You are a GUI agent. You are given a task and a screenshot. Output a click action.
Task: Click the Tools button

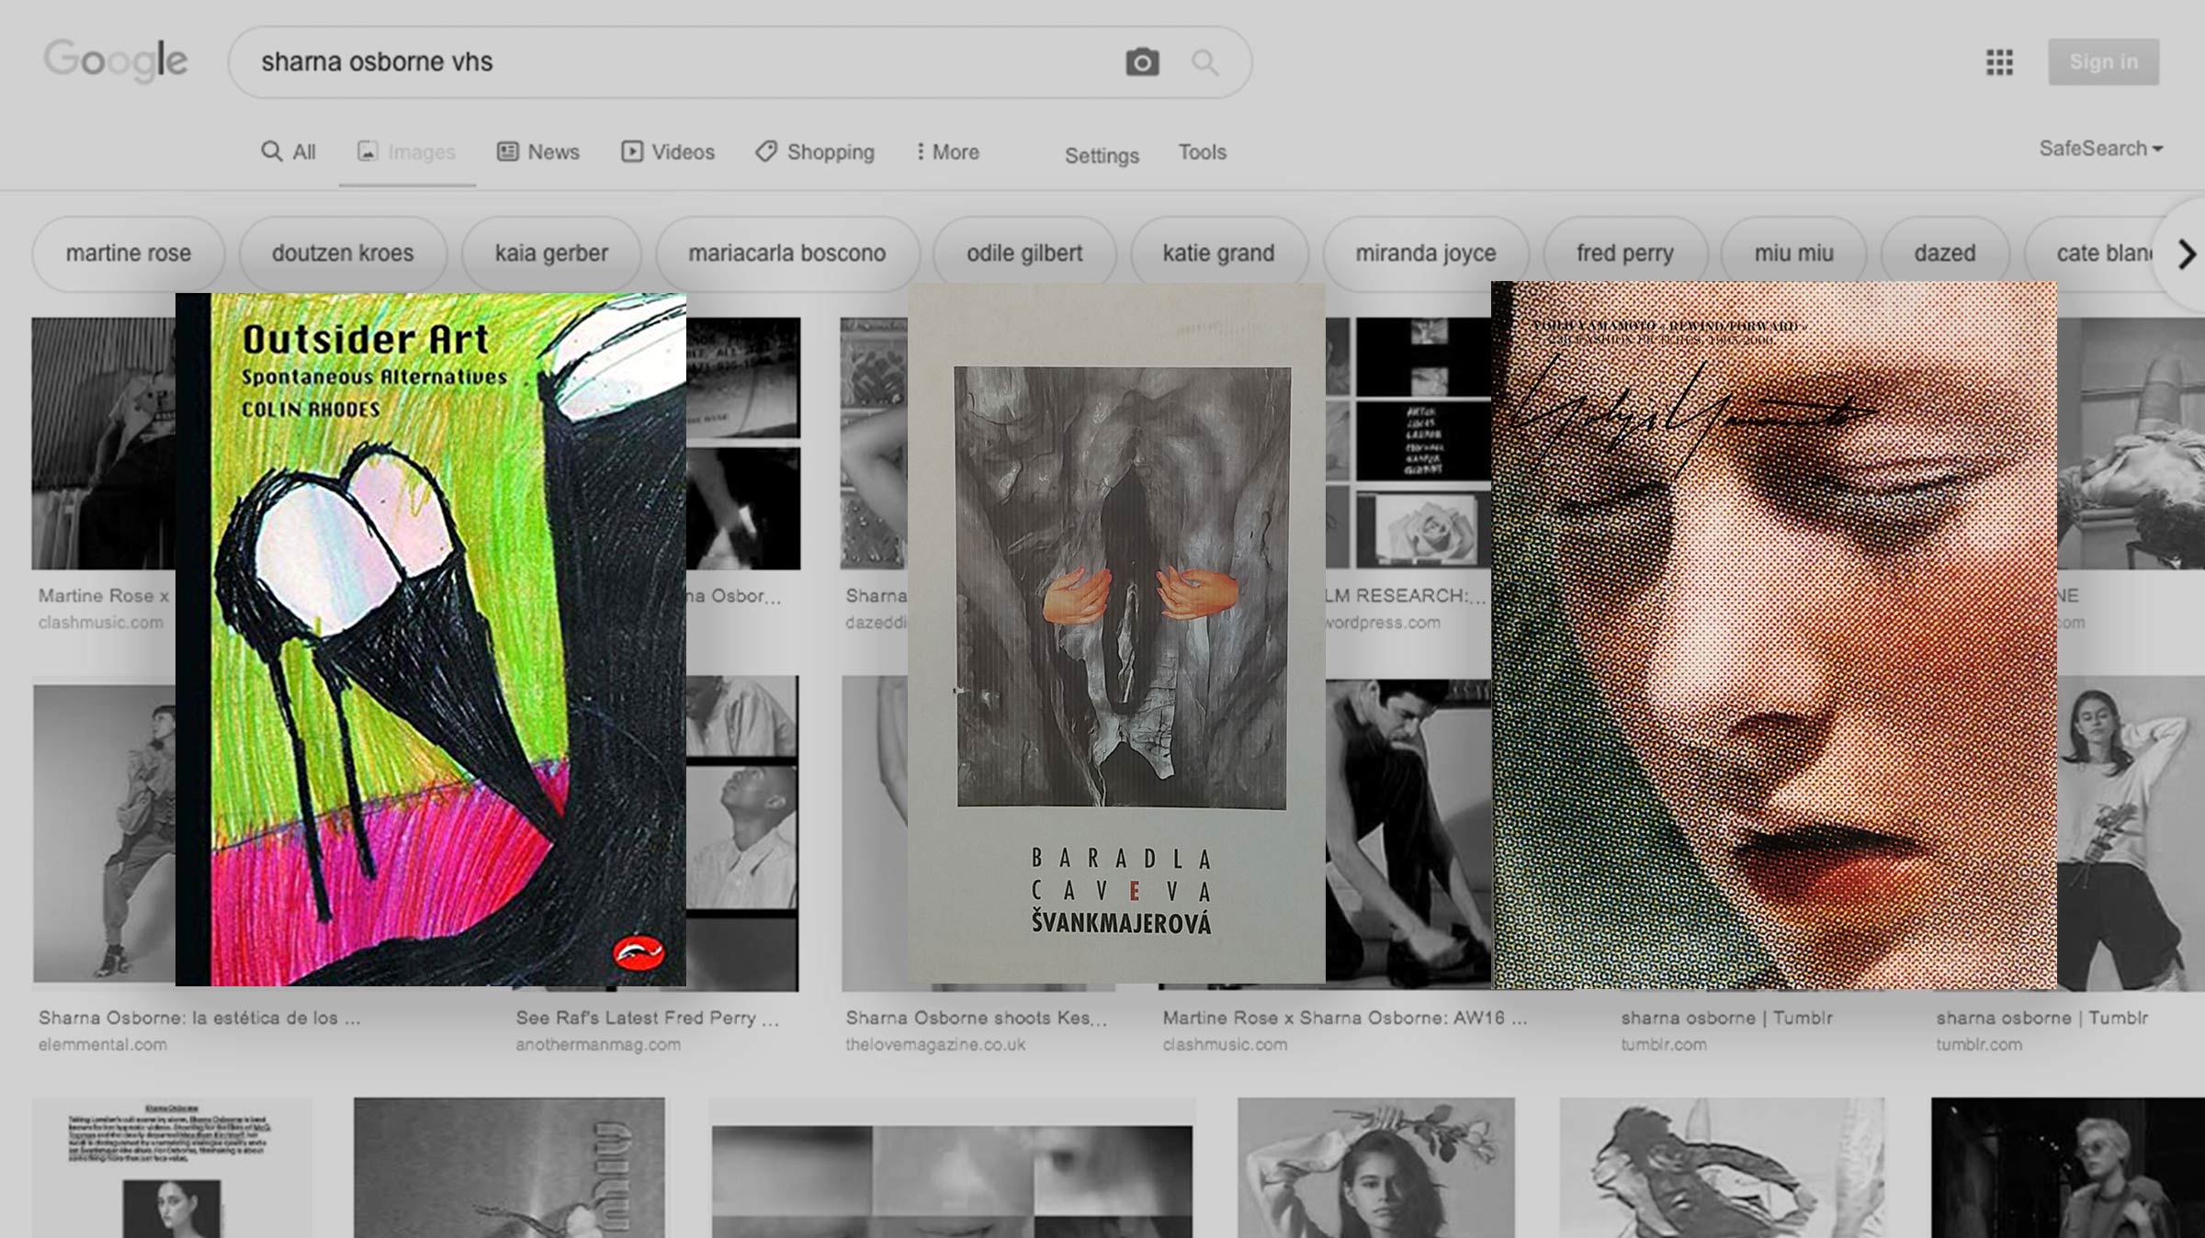pos(1202,152)
